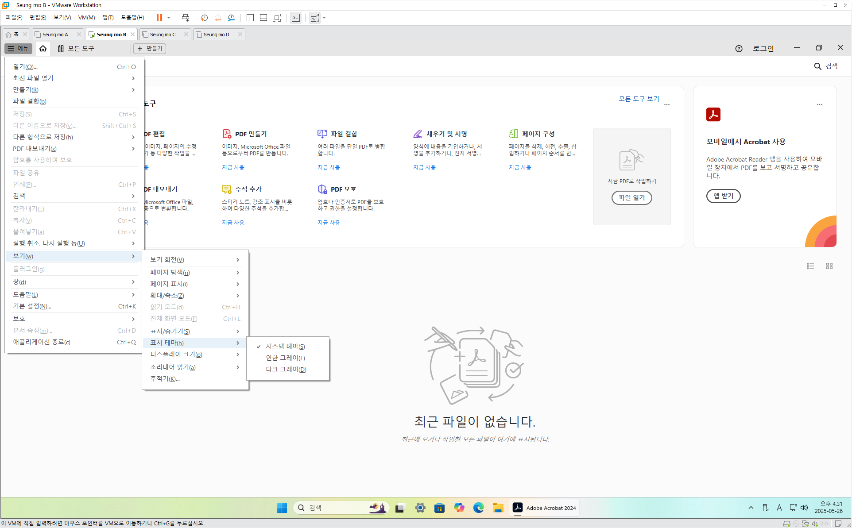This screenshot has width=852, height=528.
Task: Click the 채우기 및 서명 tool icon
Action: [x=418, y=134]
